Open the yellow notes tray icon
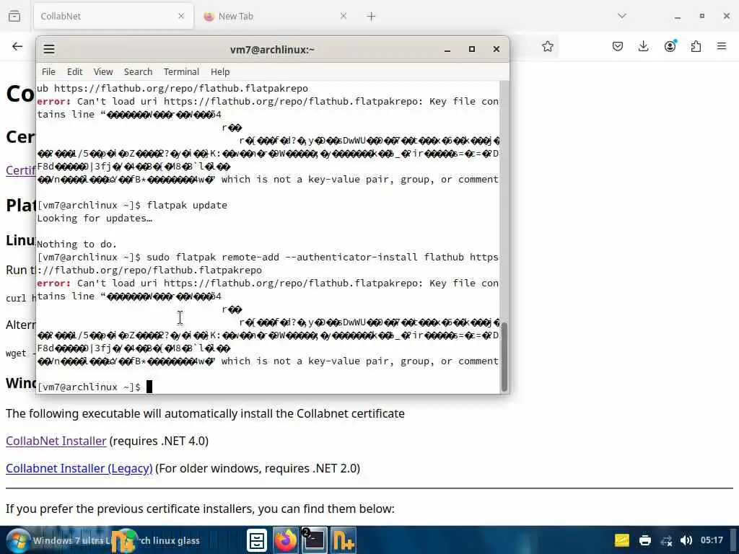 pyautogui.click(x=622, y=540)
